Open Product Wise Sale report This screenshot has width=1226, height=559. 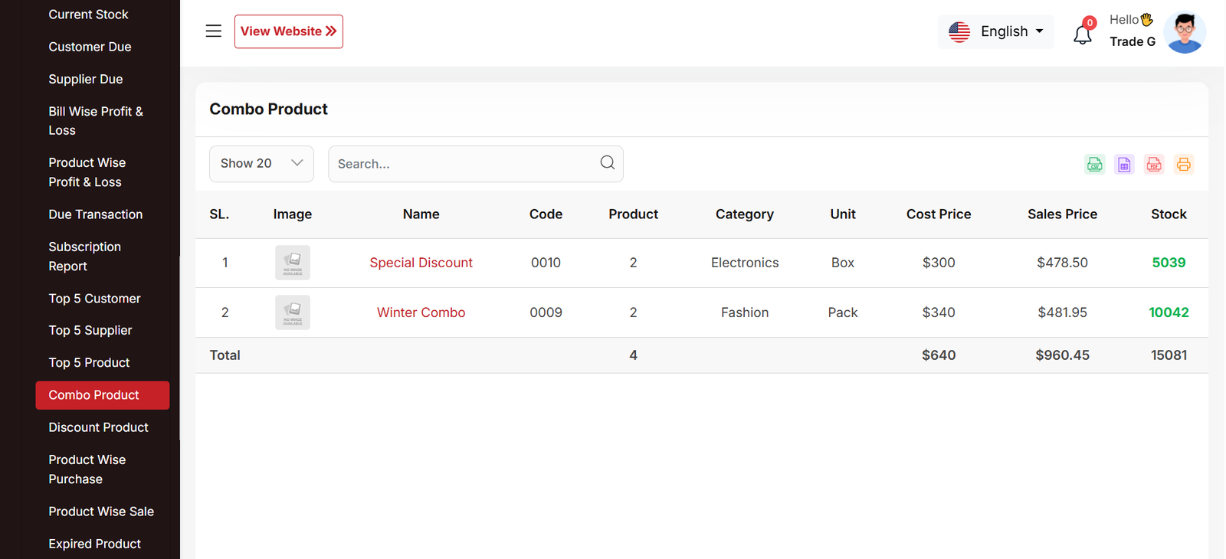[x=101, y=512]
